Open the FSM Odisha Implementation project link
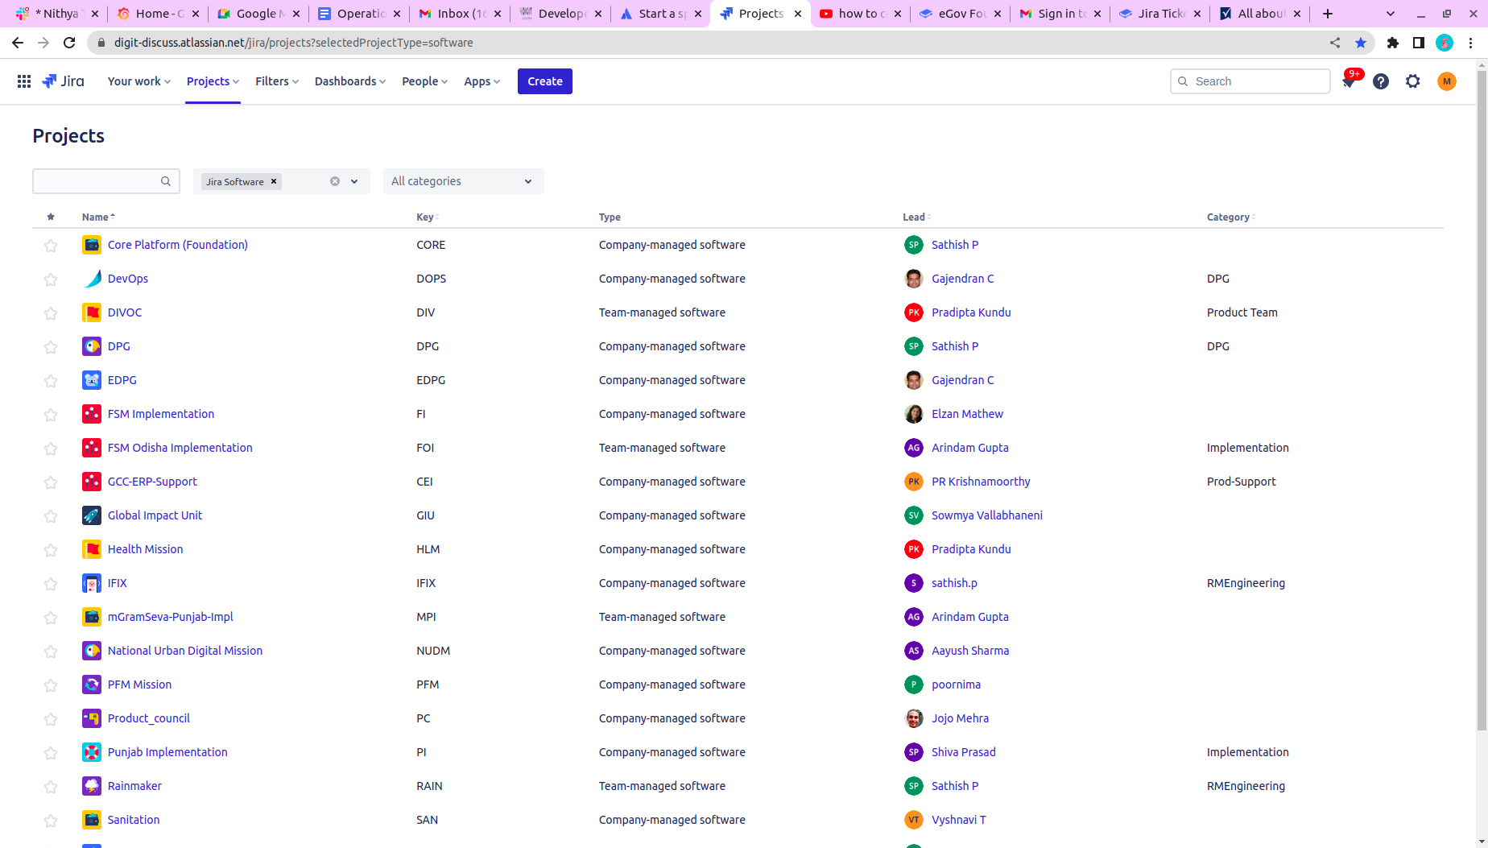This screenshot has height=848, width=1488. point(180,448)
